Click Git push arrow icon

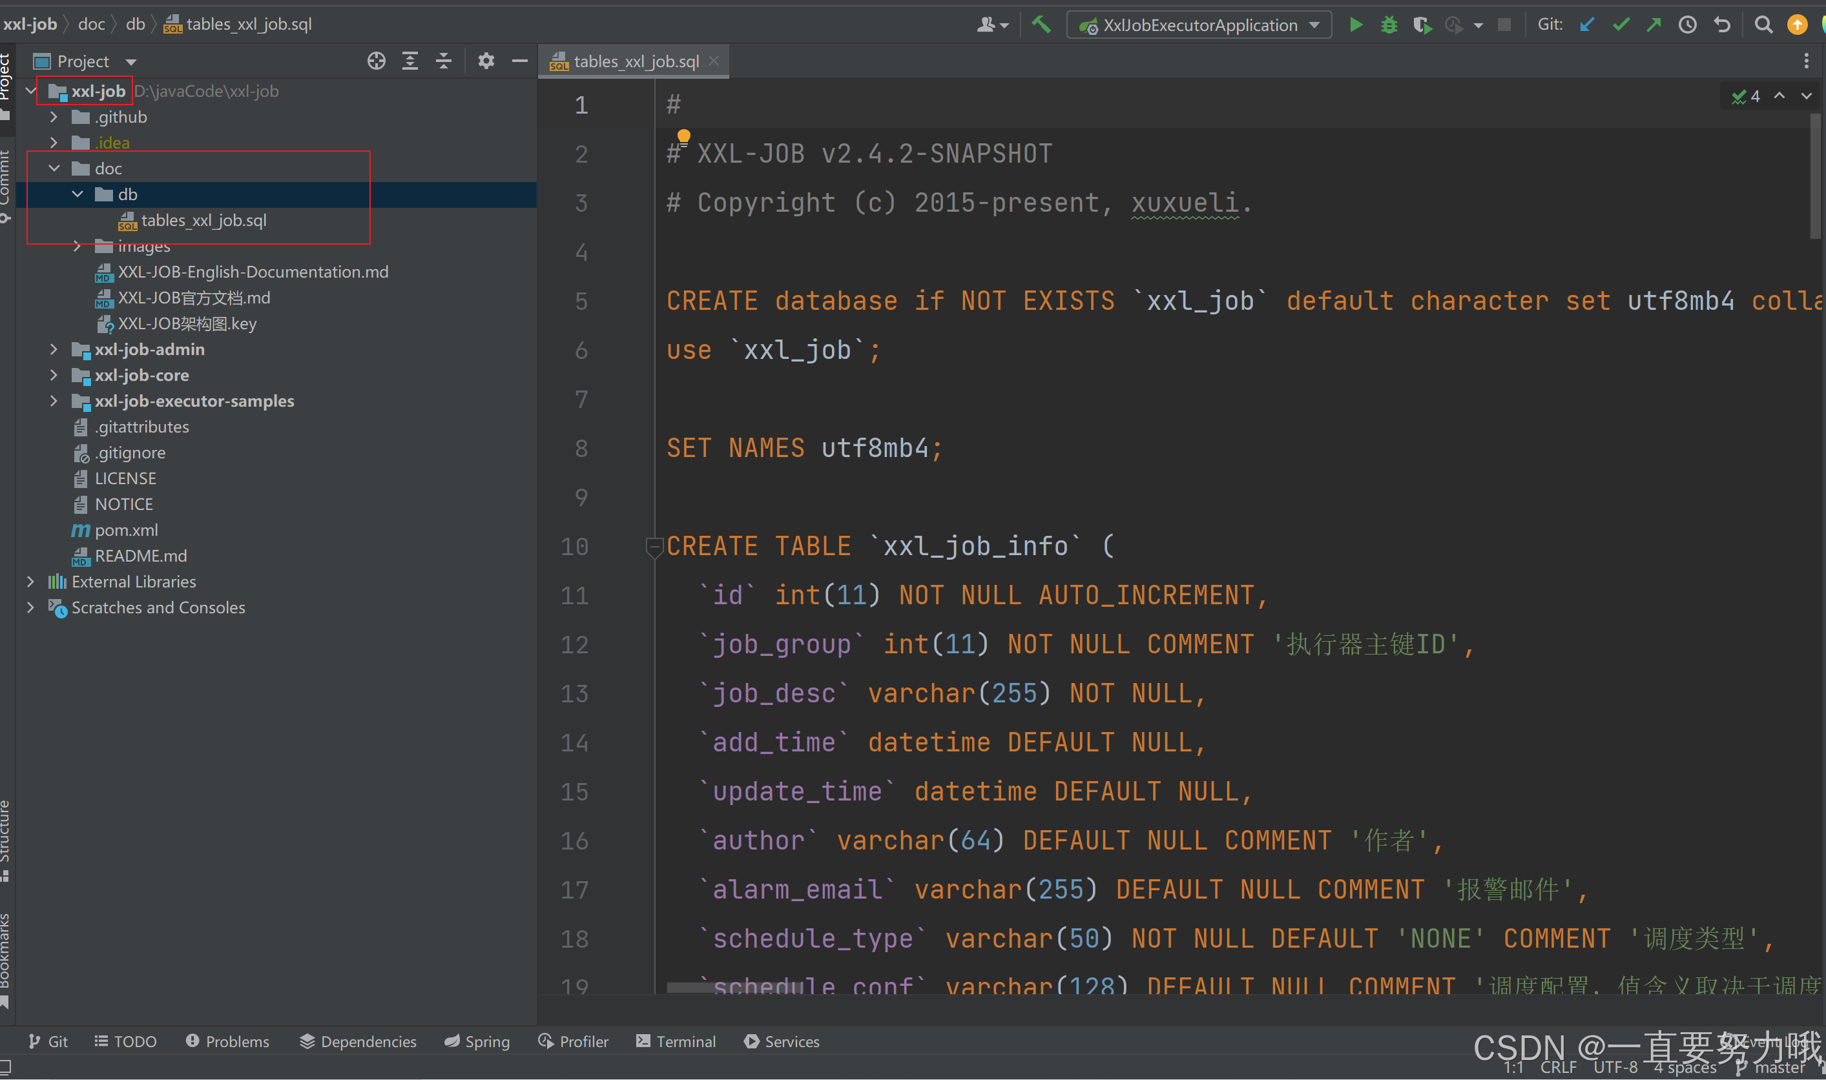coord(1654,25)
